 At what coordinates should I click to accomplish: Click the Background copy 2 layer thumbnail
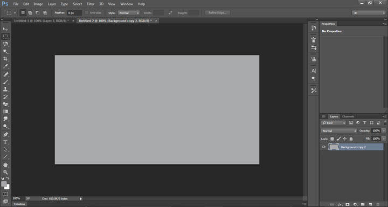point(334,147)
